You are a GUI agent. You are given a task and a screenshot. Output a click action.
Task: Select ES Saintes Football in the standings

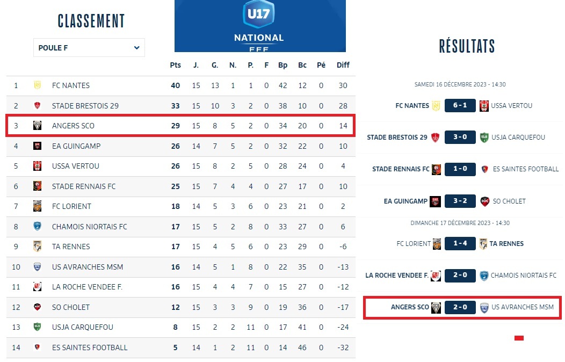90,347
